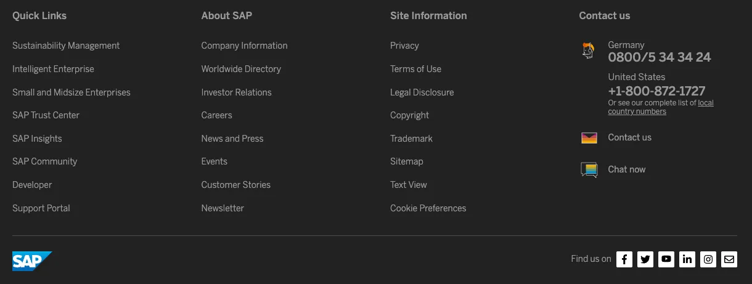Call the United States phone number

click(656, 91)
